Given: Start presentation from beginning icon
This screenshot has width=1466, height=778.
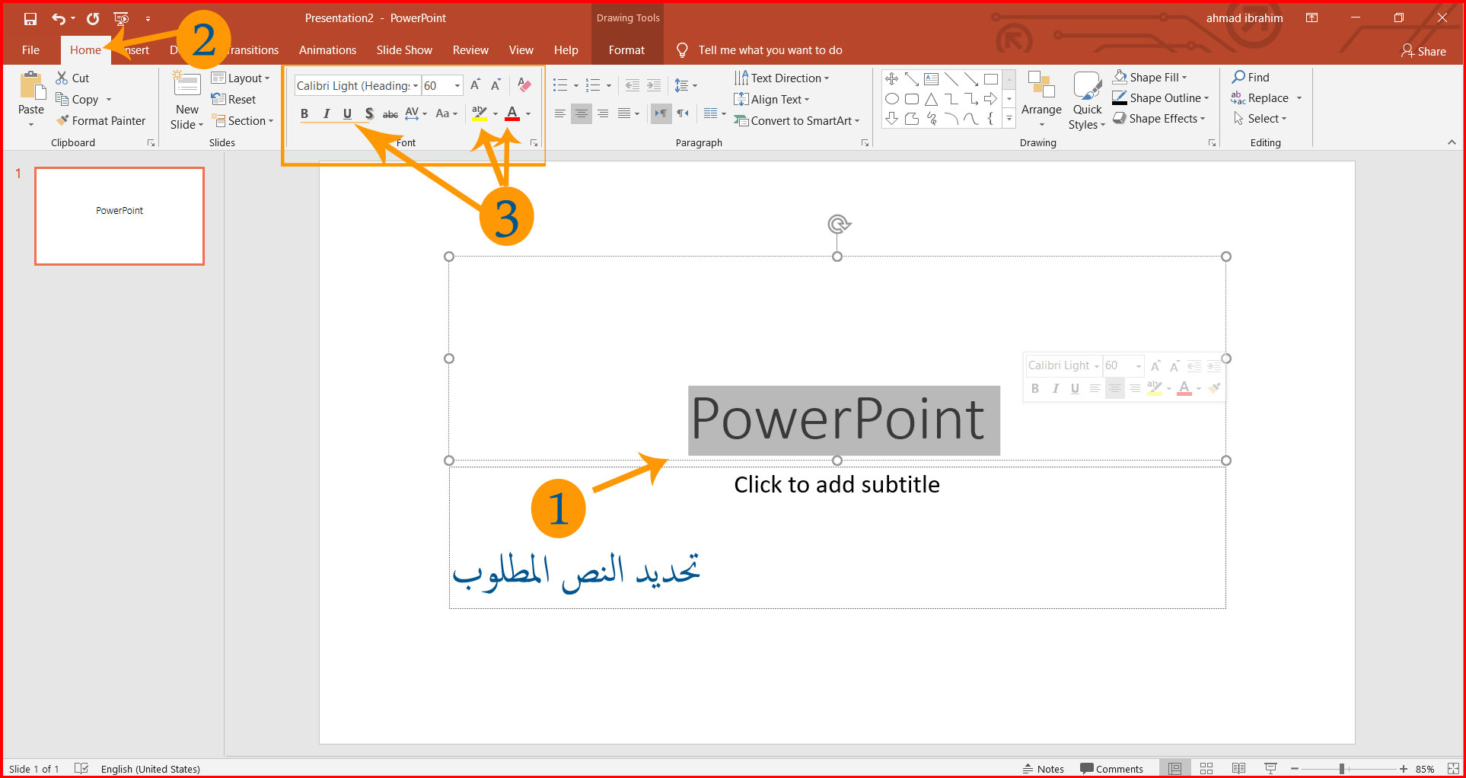Looking at the screenshot, I should pos(121,18).
